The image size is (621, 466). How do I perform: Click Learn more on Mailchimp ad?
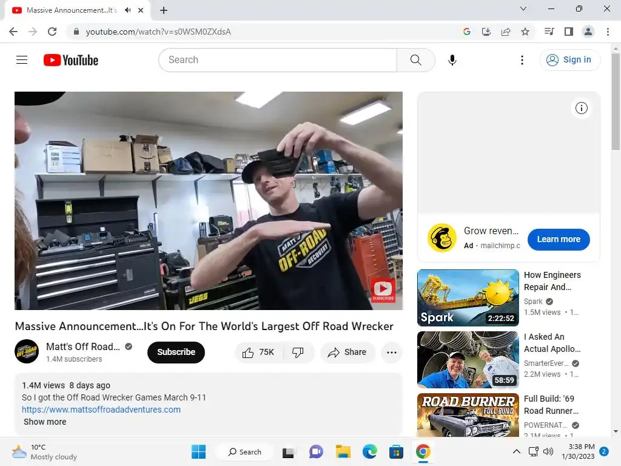(x=559, y=239)
